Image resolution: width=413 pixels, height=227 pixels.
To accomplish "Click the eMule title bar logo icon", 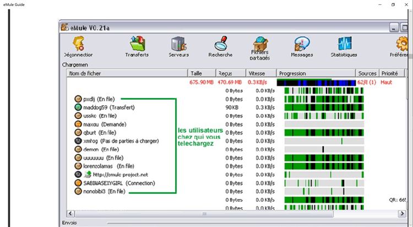I will pyautogui.click(x=65, y=27).
